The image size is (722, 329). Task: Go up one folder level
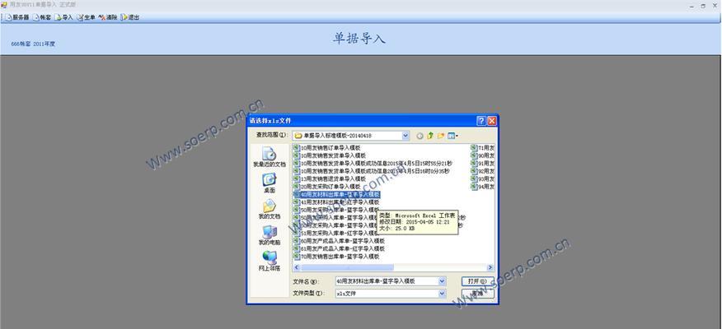point(430,136)
